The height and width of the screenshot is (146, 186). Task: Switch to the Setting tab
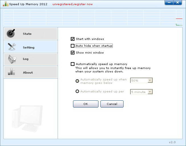(x=31, y=46)
